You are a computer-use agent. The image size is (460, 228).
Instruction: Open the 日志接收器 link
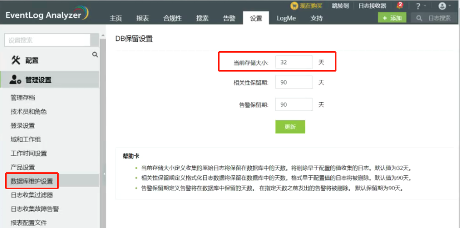coord(373,6)
